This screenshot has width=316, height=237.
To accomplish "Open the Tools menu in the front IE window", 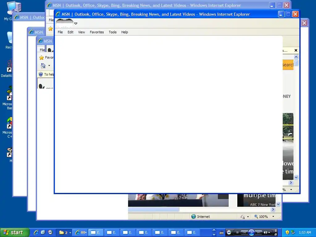I will click(112, 32).
